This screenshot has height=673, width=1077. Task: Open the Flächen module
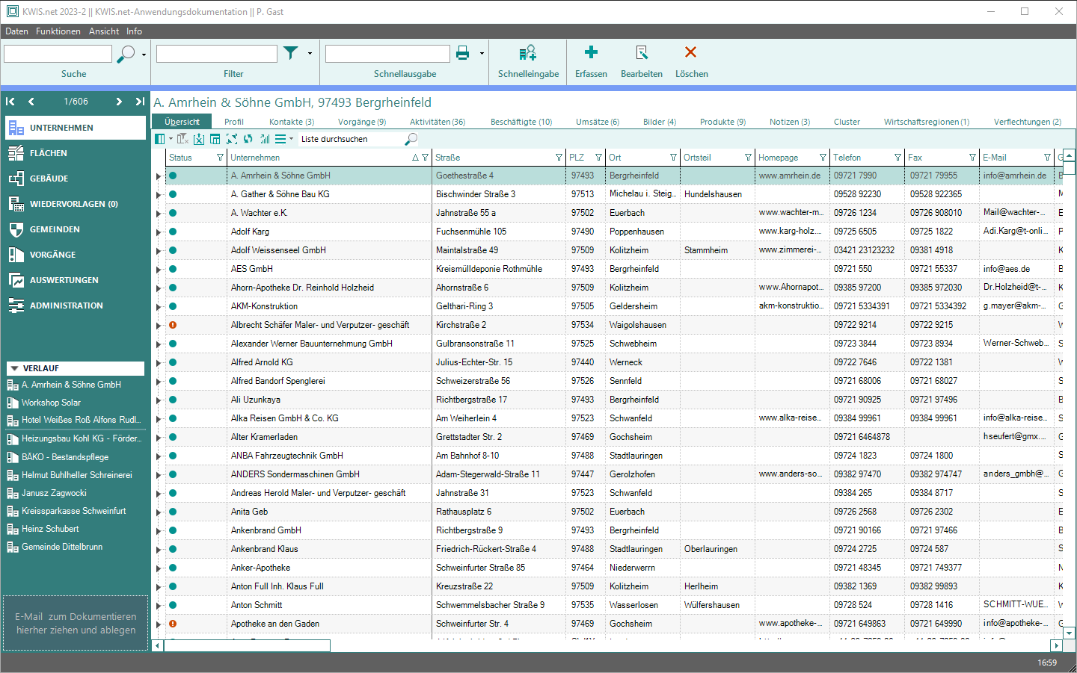click(x=75, y=153)
